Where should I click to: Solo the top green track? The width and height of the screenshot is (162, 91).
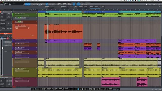(17, 14)
